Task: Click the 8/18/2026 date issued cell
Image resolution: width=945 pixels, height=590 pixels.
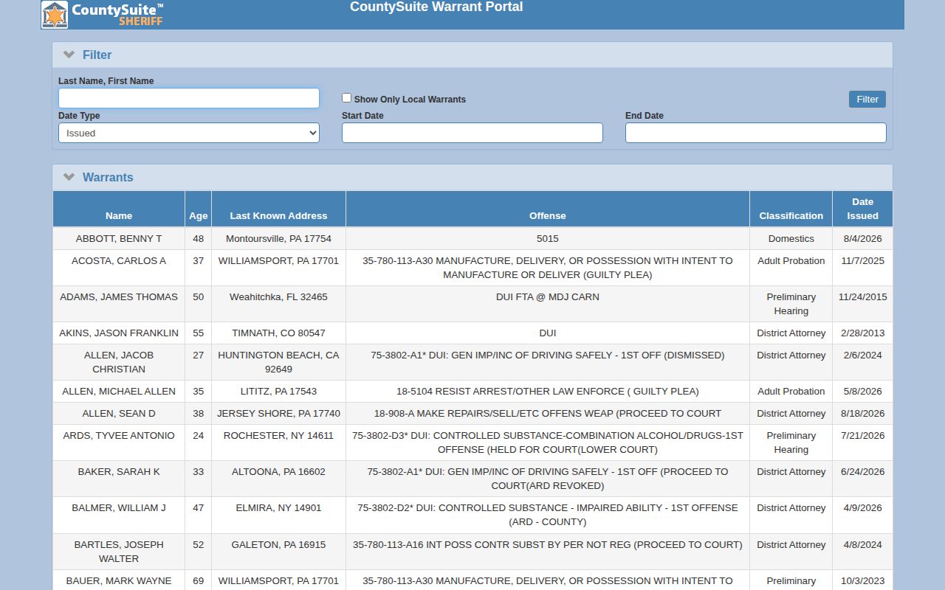Action: click(863, 414)
